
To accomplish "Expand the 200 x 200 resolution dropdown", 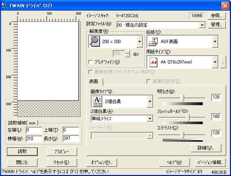I will pos(140,41).
